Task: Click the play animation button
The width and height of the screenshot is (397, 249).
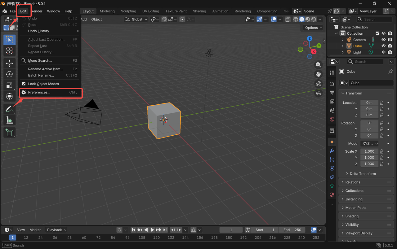Action: (x=152, y=230)
